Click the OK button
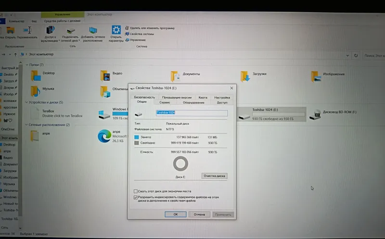This screenshot has width=385, height=239. point(175,214)
